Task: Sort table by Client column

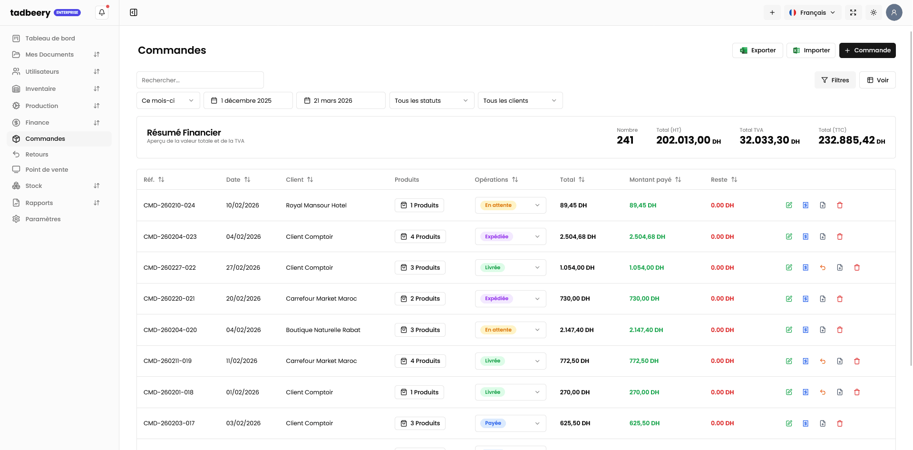Action: click(300, 179)
